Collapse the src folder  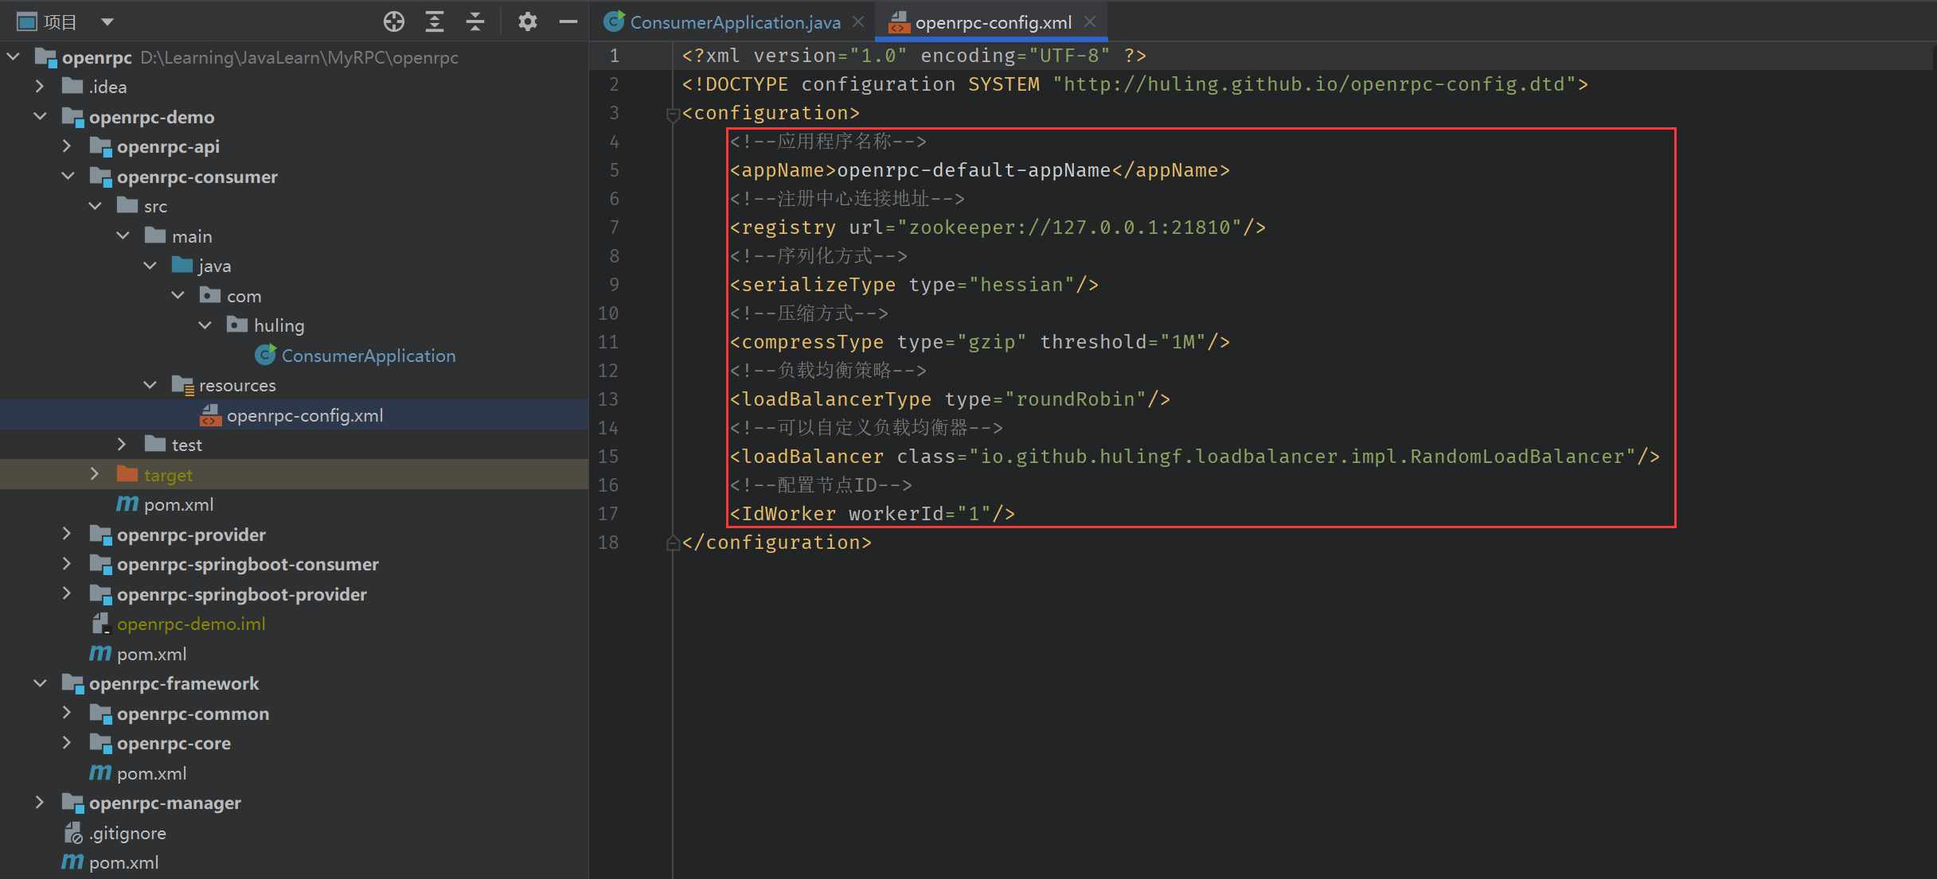96,206
